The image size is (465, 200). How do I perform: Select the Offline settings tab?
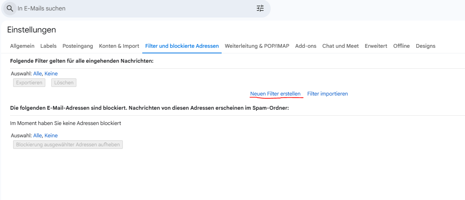(x=401, y=46)
